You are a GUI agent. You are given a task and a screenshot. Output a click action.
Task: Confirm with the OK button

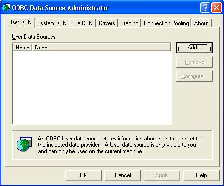(83, 175)
